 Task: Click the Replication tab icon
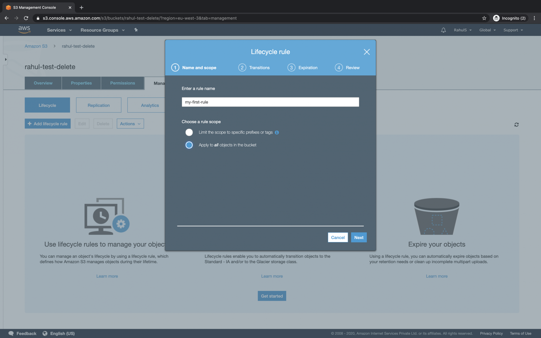pos(98,105)
